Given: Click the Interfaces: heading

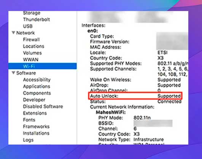Looking at the screenshot, I should tap(94, 25).
